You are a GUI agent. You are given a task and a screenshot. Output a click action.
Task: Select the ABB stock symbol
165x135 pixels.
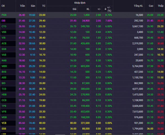point(4,77)
